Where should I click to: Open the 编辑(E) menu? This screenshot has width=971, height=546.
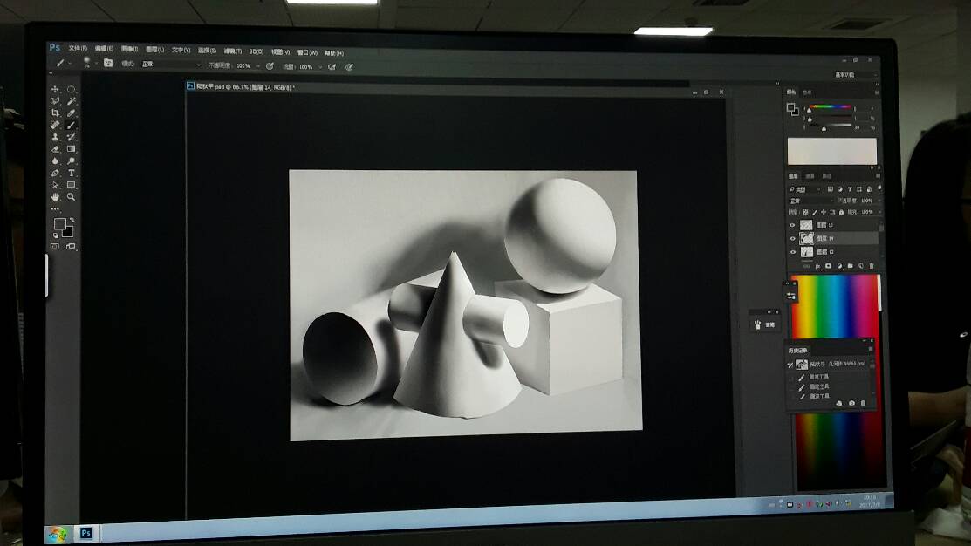(104, 48)
